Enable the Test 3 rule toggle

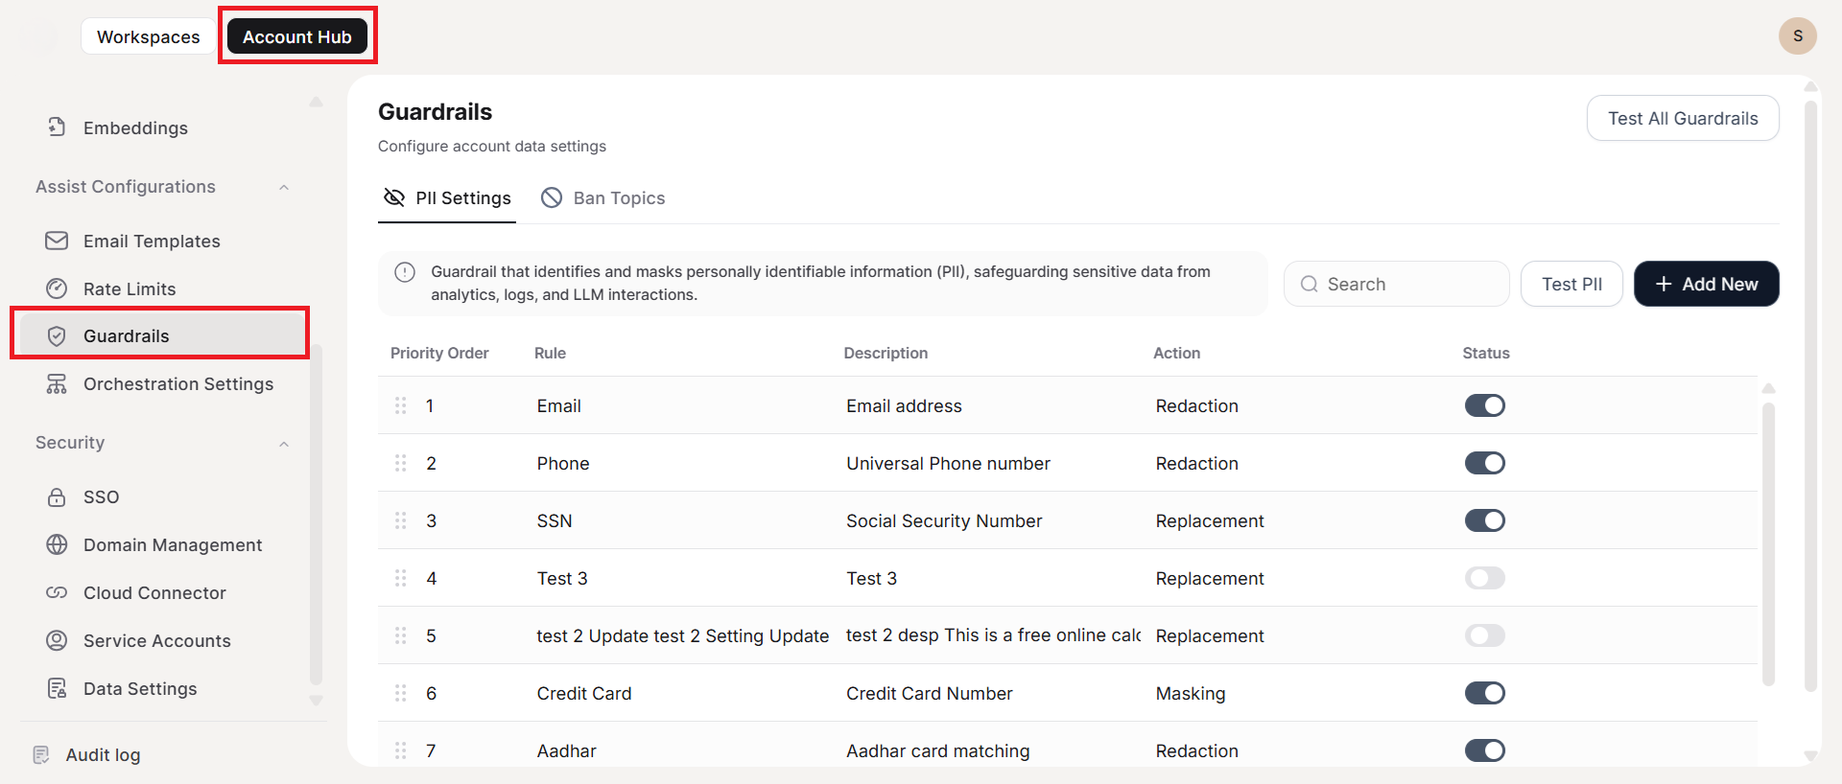point(1484,578)
